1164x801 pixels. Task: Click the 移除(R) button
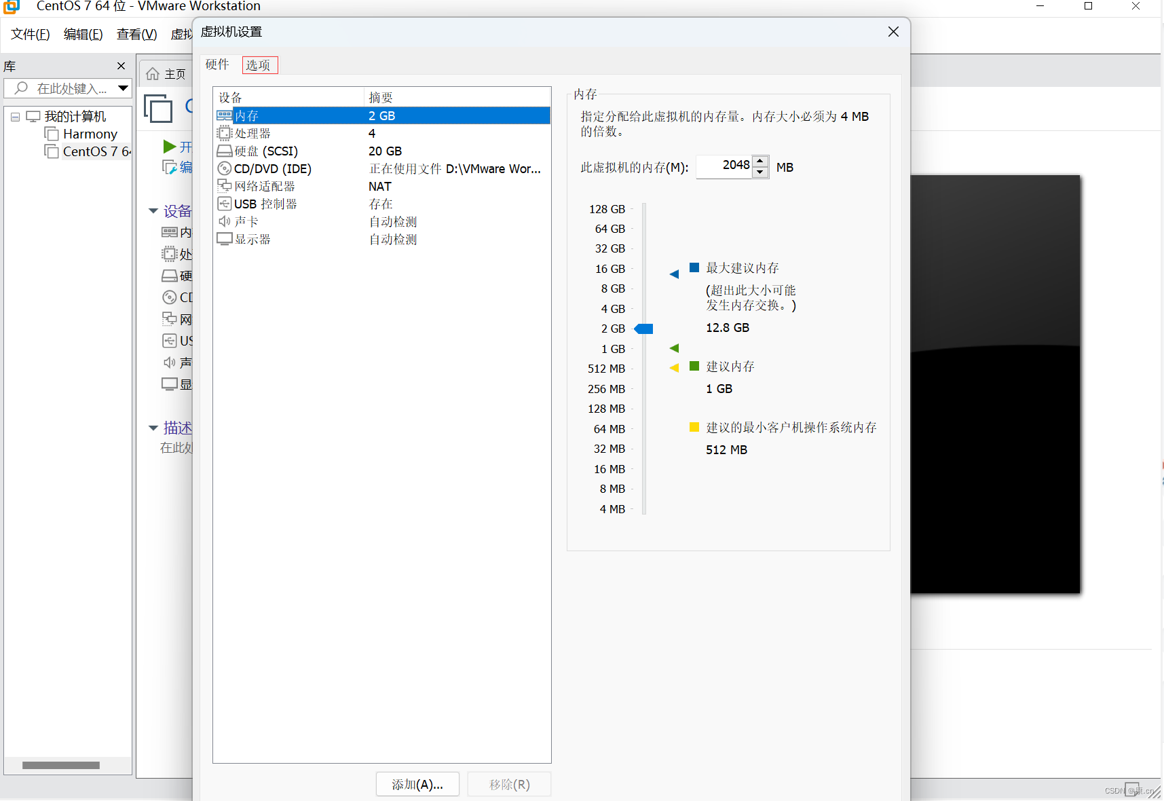click(508, 784)
